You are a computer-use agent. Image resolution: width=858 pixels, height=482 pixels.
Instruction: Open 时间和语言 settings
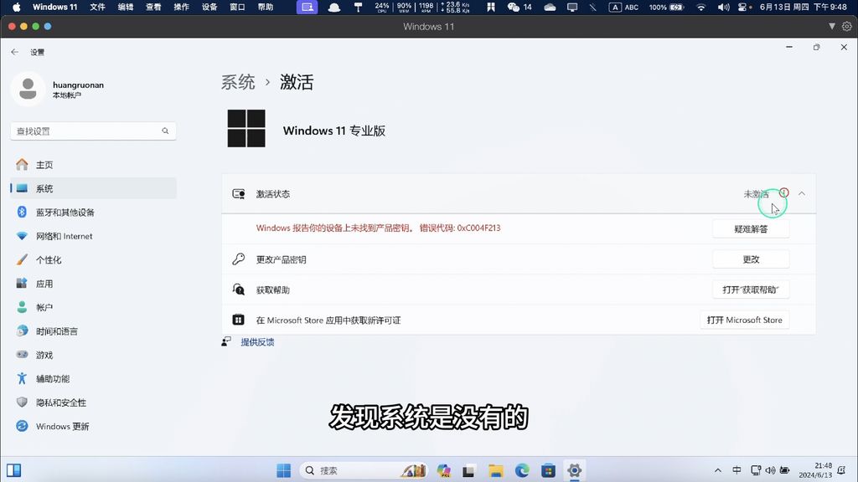pyautogui.click(x=93, y=331)
